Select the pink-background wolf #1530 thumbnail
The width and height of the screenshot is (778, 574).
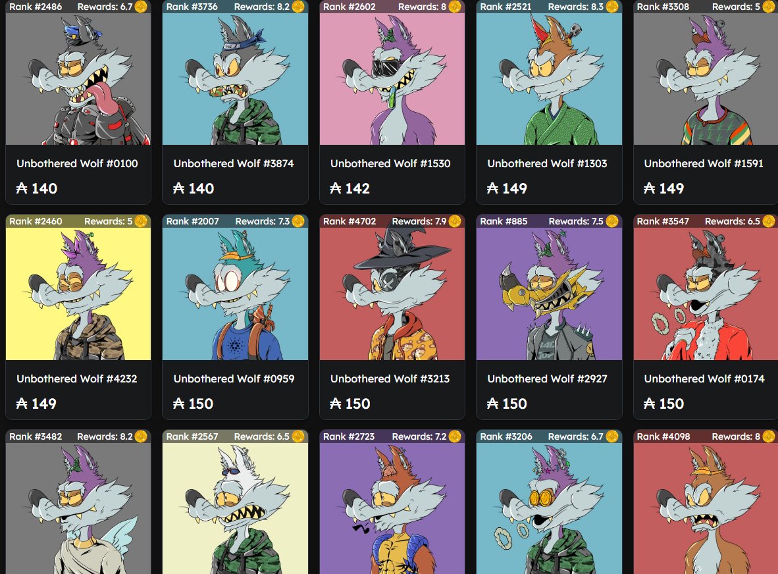(392, 79)
